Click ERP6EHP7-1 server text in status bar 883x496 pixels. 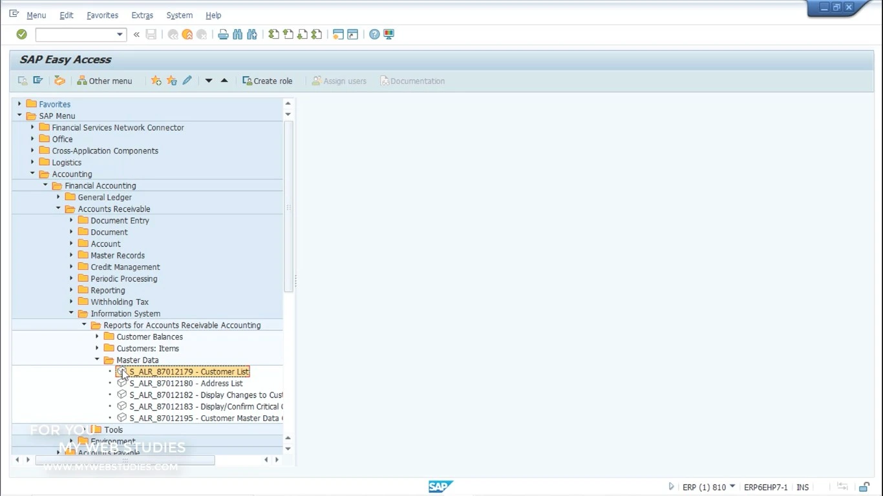click(x=766, y=488)
